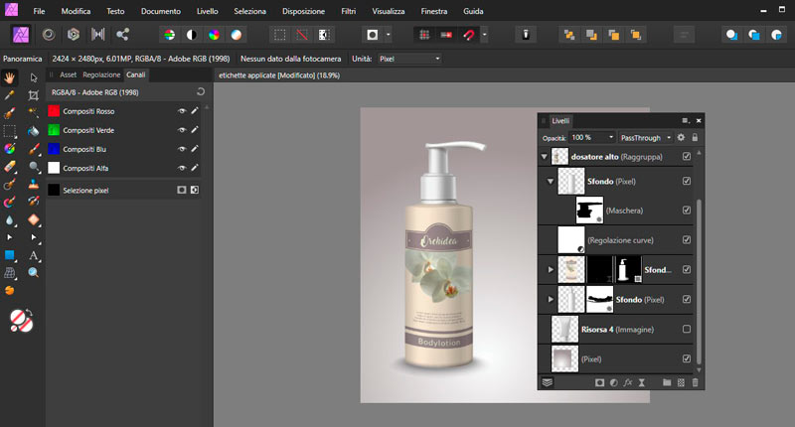This screenshot has width=795, height=427.
Task: Toggle Compositi Alfa channel visibility
Action: tap(182, 168)
